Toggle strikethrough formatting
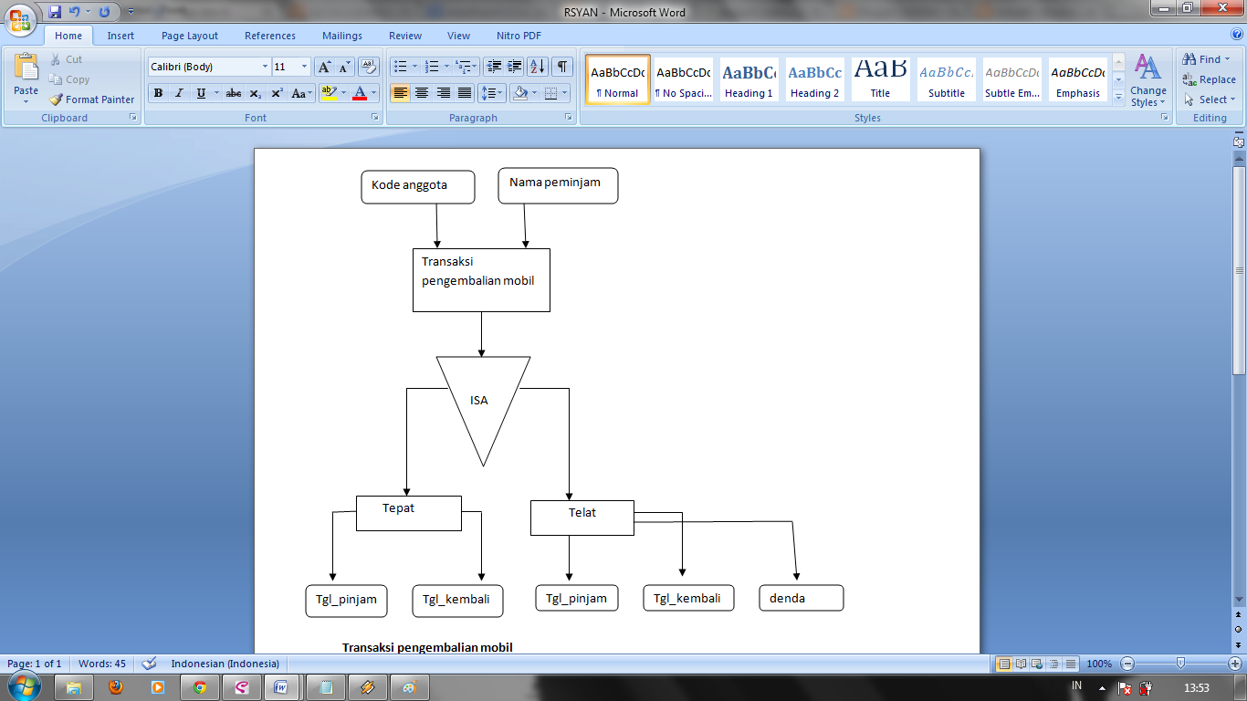This screenshot has width=1247, height=701. (234, 93)
